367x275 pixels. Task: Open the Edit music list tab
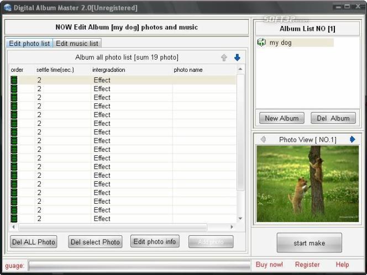point(77,44)
